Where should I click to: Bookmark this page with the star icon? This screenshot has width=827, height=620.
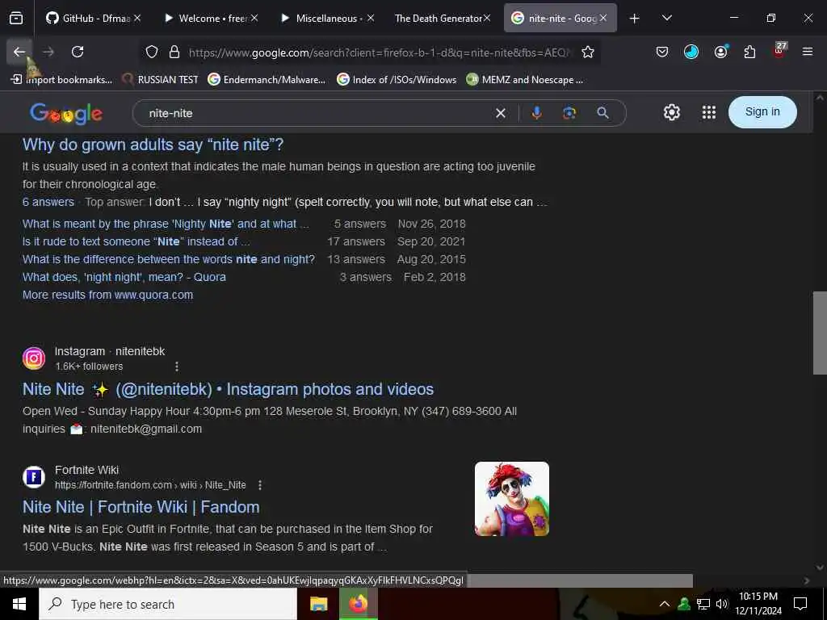588,52
